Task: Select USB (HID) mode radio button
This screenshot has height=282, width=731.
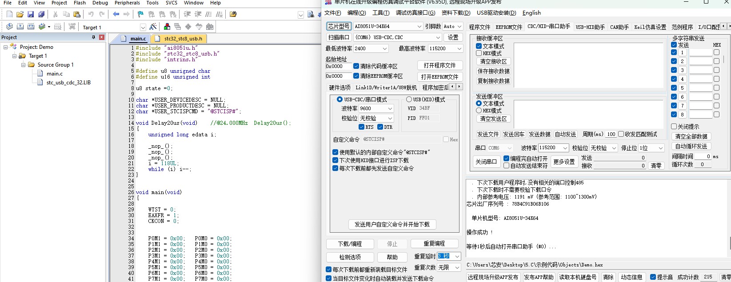Action: [x=409, y=99]
